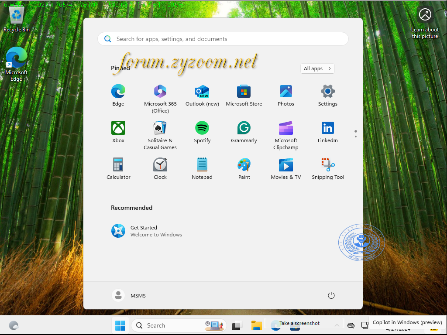Open the Recycle Bin on the desktop
The image size is (447, 335).
[16, 19]
